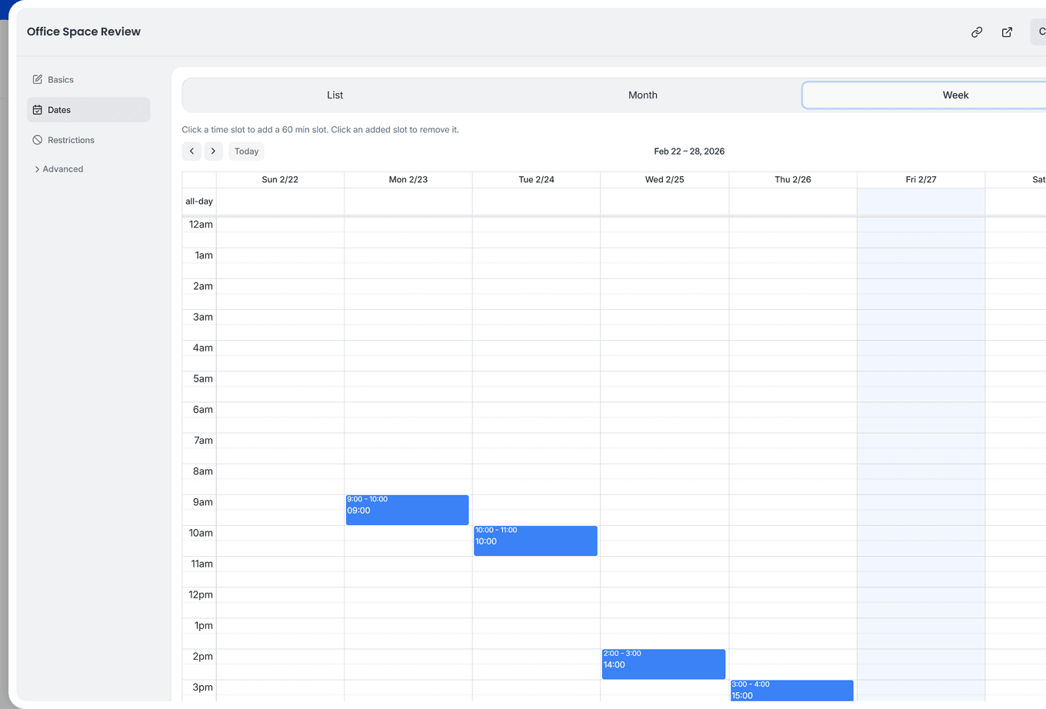Go to next week with the right chevron

pos(213,151)
